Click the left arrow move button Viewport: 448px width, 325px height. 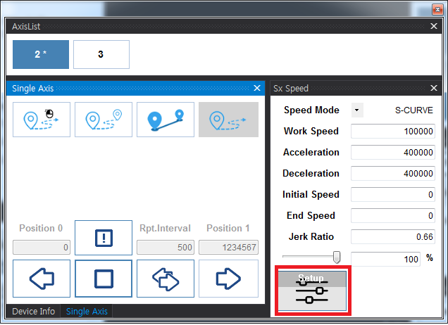(x=42, y=279)
